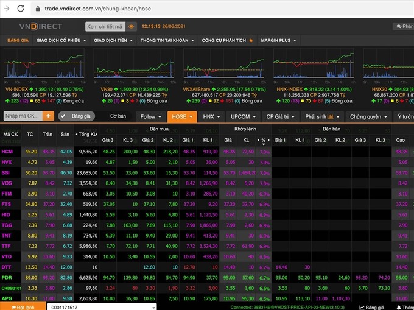
Task: Click the Sàn column header
Action: 65,135
